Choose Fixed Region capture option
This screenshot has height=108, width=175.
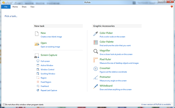(x=46, y=82)
